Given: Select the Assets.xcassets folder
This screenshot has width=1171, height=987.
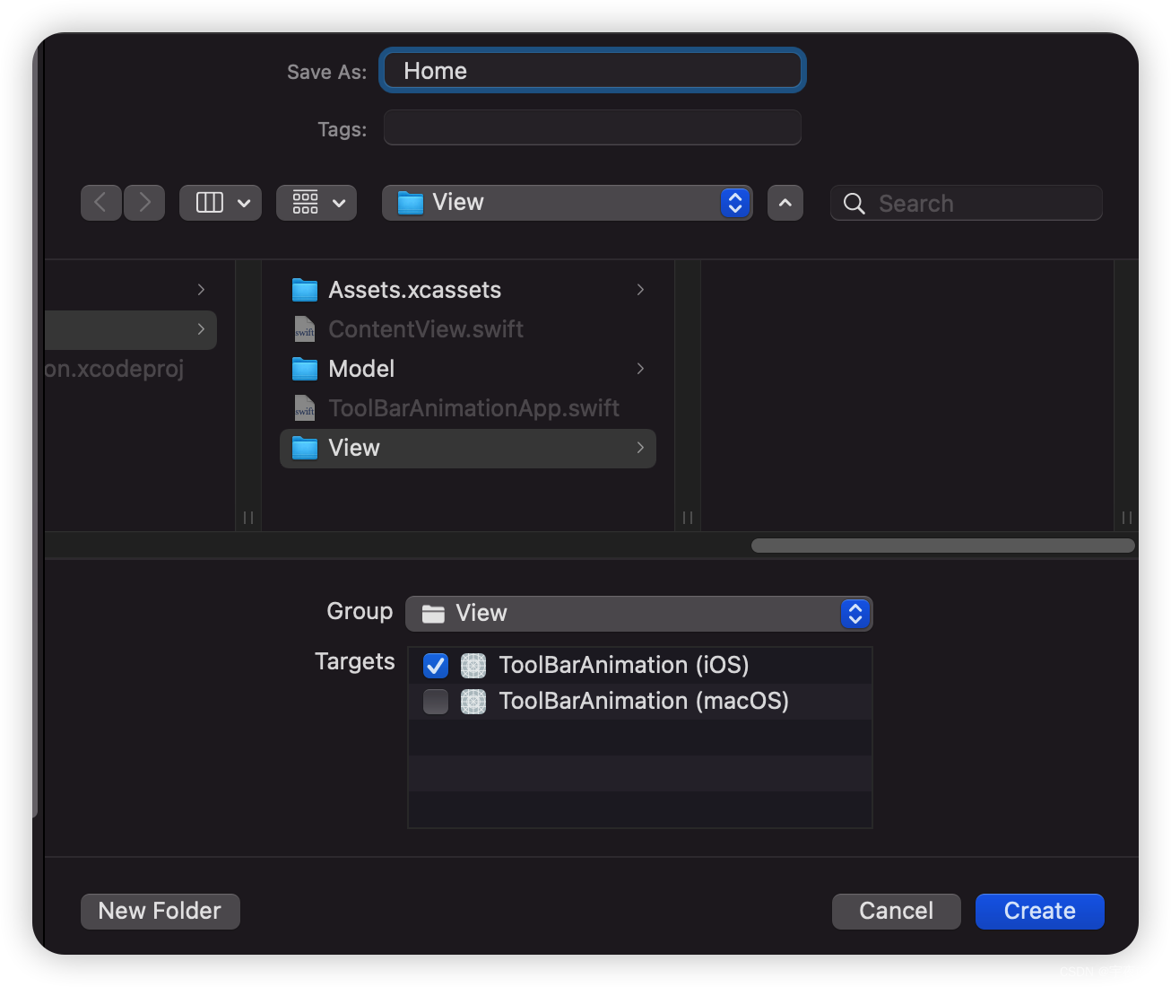Looking at the screenshot, I should tap(468, 290).
